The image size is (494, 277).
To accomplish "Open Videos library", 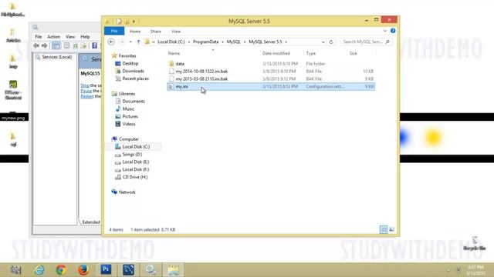I will click(129, 124).
